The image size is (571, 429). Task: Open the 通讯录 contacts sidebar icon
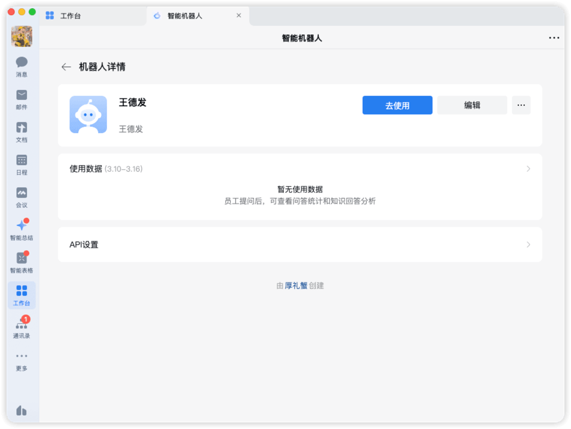pyautogui.click(x=22, y=328)
